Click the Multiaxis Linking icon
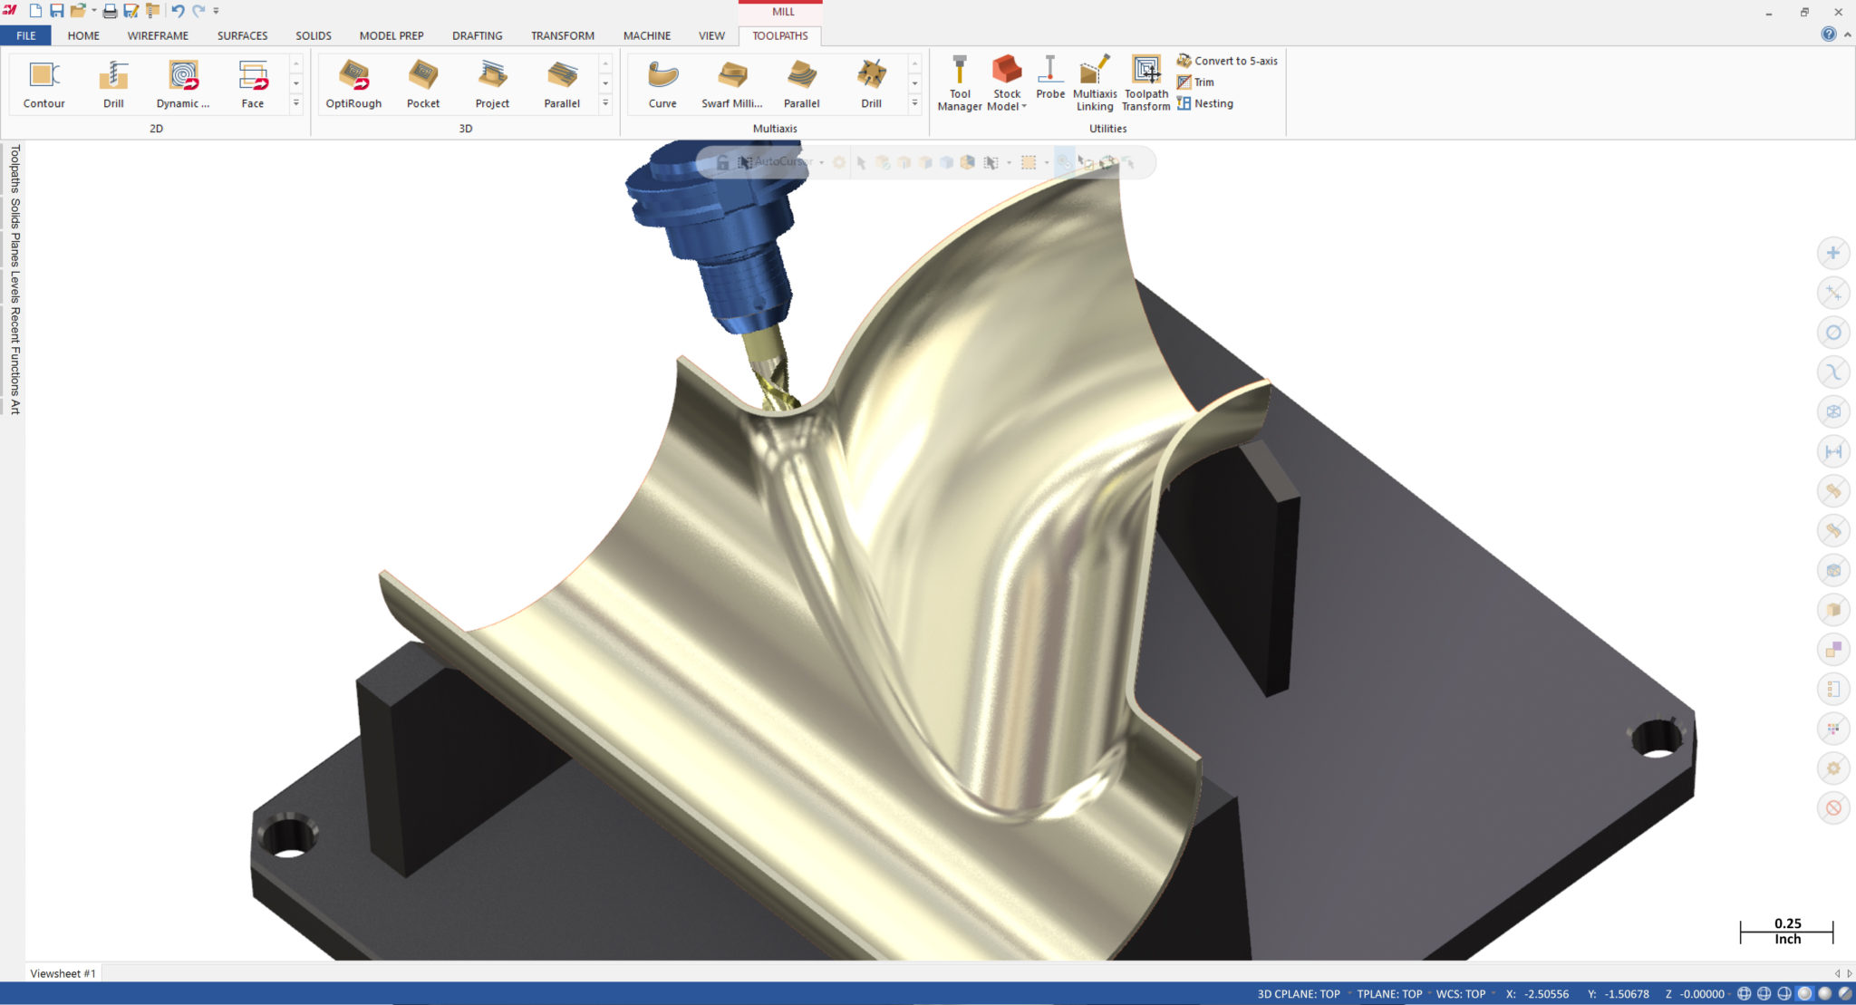Image resolution: width=1856 pixels, height=1005 pixels. click(x=1095, y=83)
